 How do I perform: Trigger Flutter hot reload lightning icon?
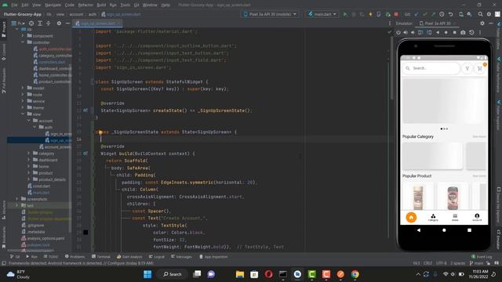(370, 14)
